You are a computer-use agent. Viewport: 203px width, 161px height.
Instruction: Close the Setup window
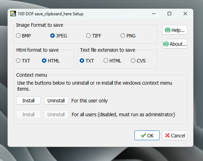185,14
